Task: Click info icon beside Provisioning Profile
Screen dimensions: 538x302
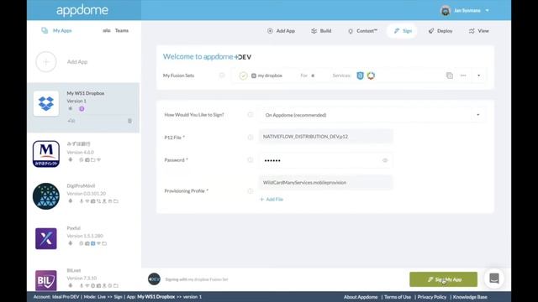Action: (251, 190)
